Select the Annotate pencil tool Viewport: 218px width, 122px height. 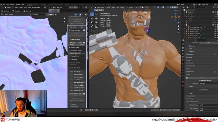(92, 26)
